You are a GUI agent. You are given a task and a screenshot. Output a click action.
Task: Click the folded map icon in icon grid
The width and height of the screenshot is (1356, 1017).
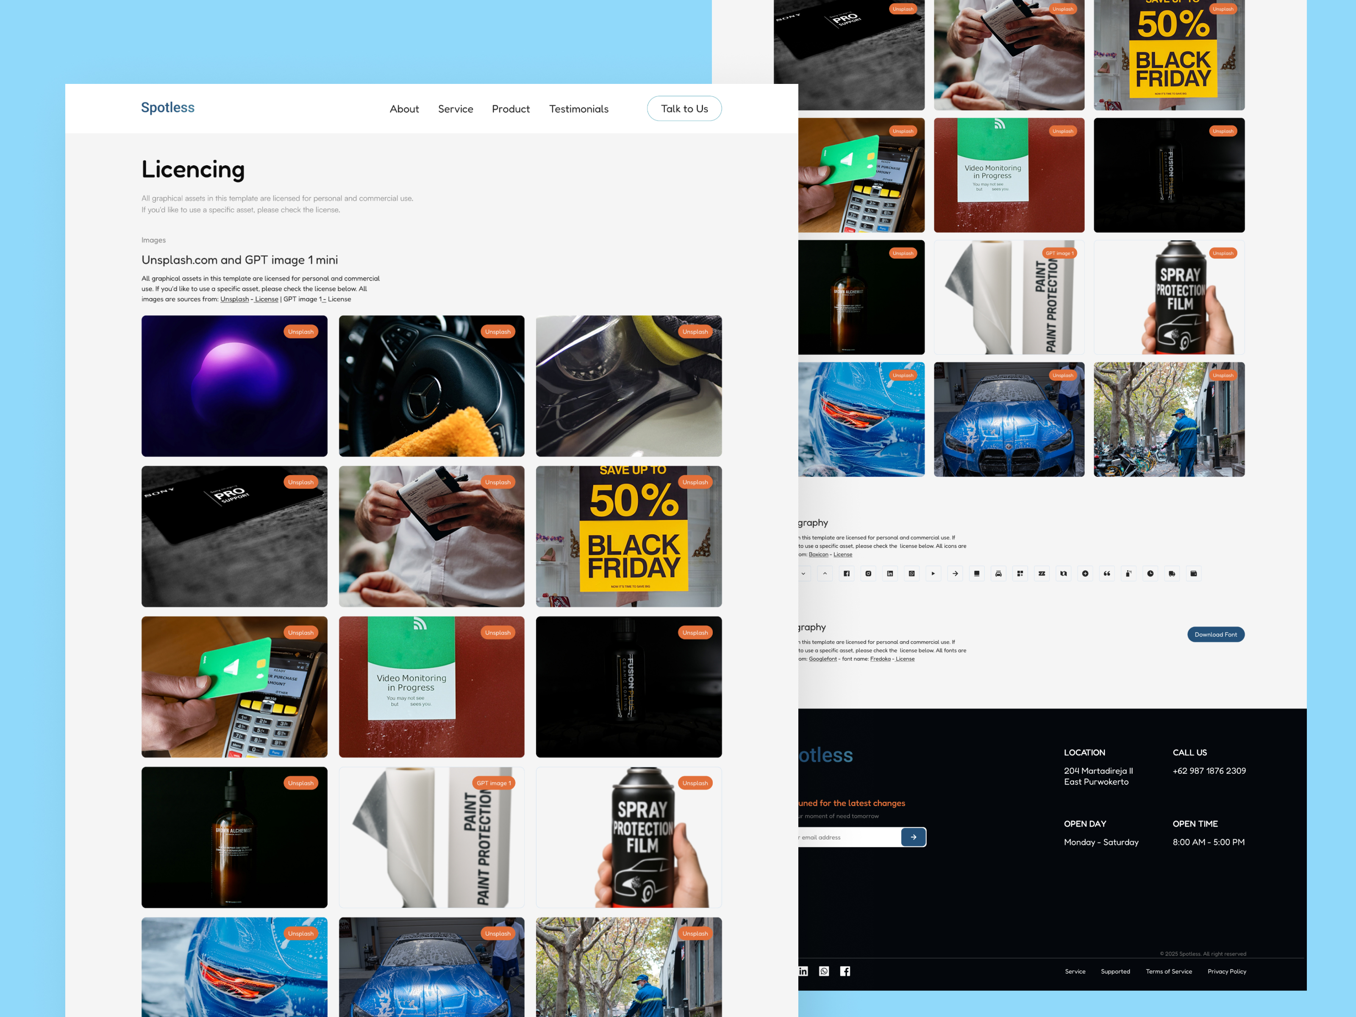(1064, 574)
